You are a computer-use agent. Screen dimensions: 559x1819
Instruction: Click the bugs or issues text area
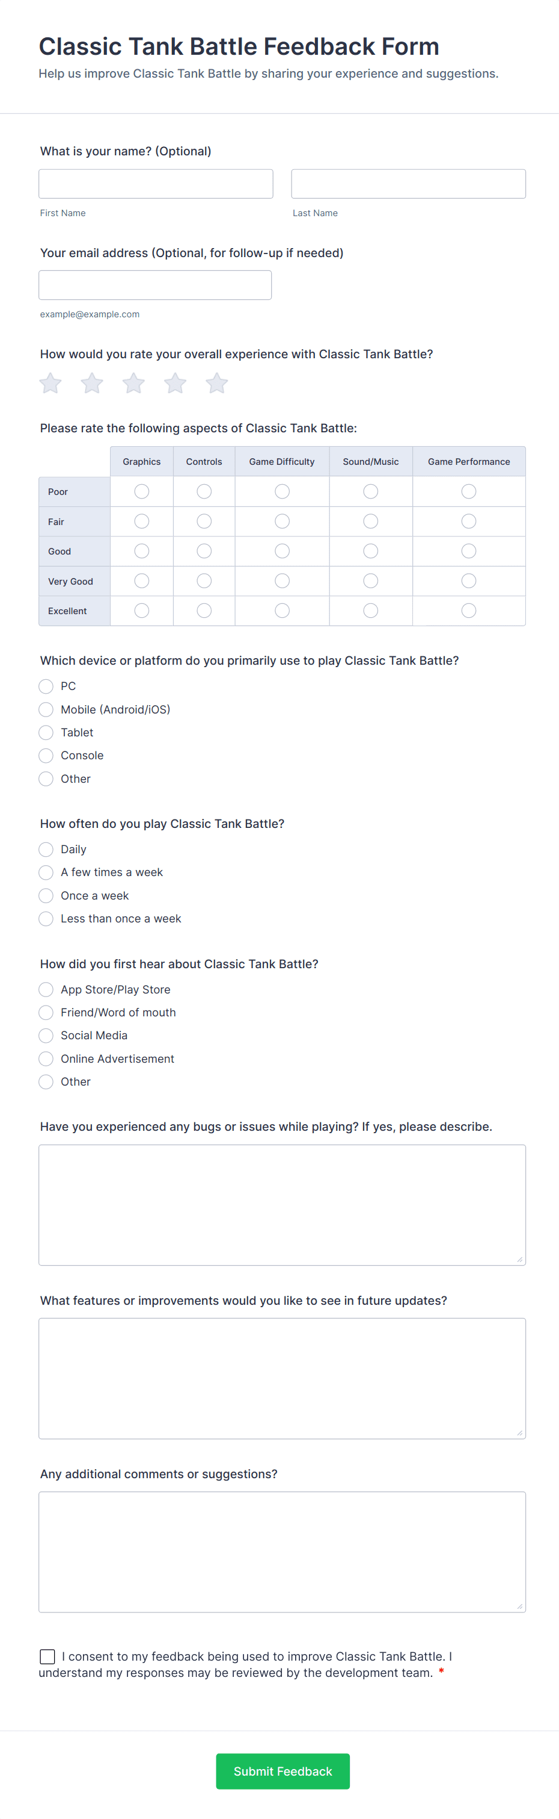[x=282, y=1205]
